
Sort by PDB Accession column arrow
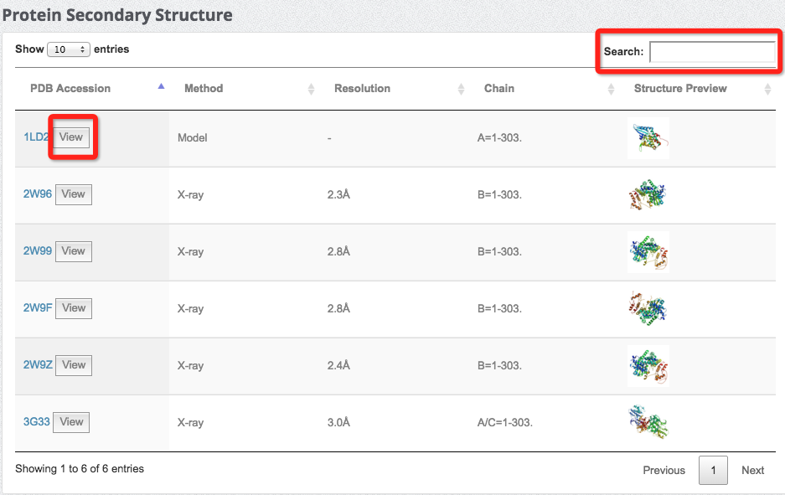pyautogui.click(x=161, y=88)
